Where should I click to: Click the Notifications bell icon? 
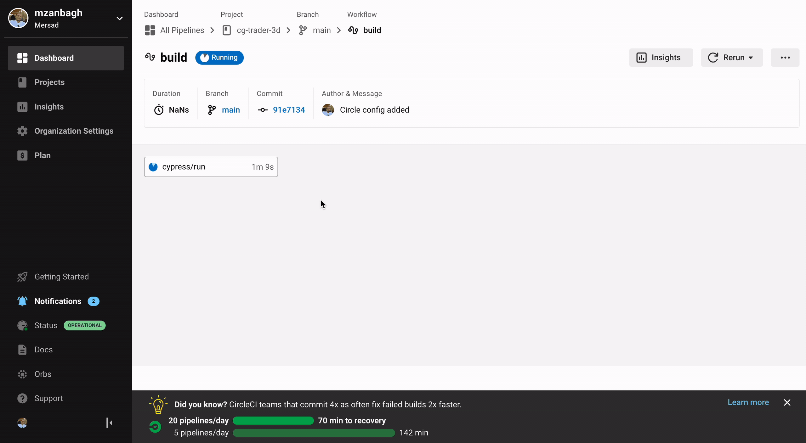pos(22,301)
